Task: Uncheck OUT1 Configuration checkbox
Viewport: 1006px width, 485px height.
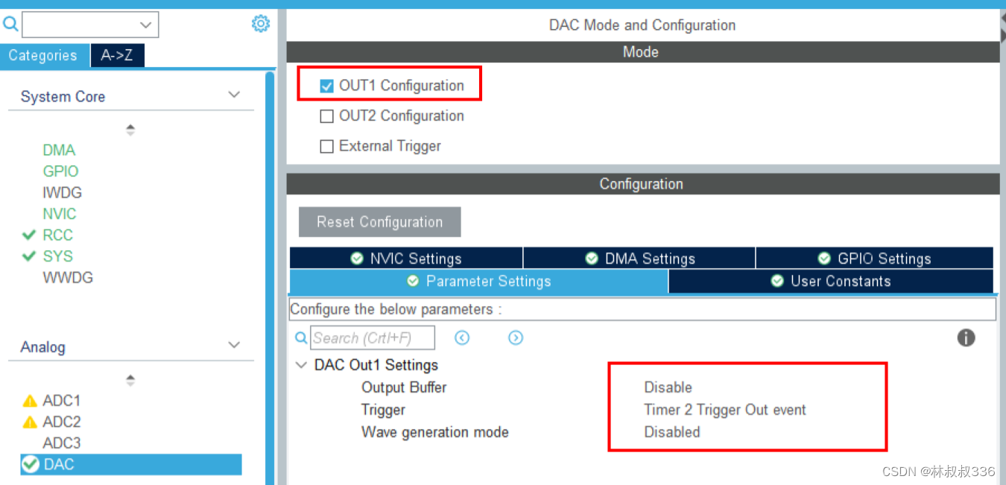Action: pos(326,86)
